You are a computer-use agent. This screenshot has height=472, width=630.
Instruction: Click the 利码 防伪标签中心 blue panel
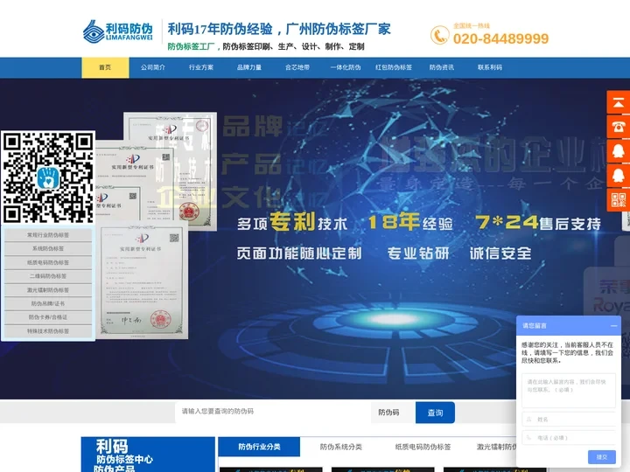tap(148, 455)
